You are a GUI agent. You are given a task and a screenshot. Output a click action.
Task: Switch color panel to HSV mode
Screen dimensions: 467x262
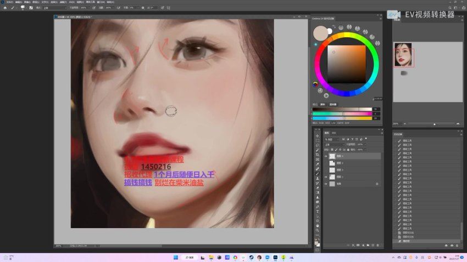327,123
